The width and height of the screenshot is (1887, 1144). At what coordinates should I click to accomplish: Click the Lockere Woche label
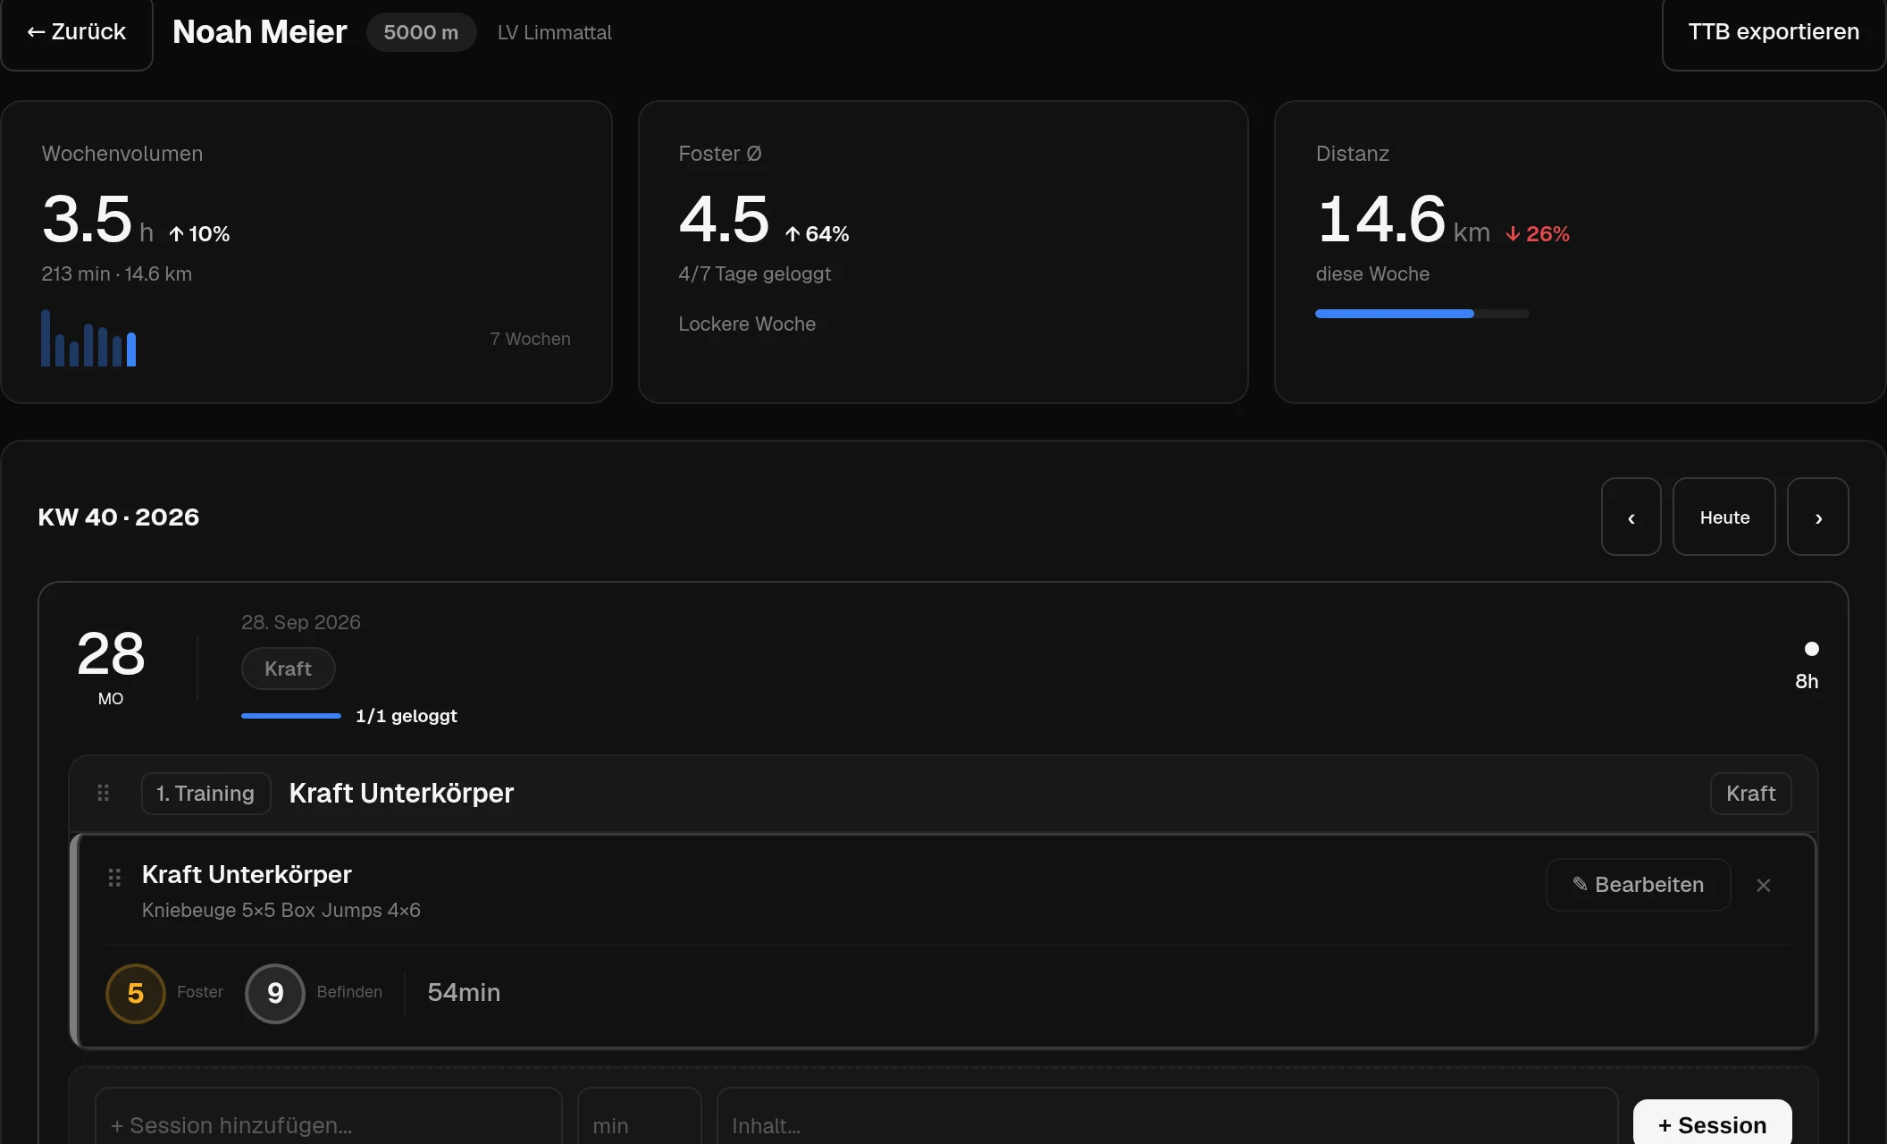coord(746,324)
